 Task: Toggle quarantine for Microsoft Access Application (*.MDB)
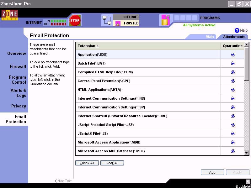(233, 142)
